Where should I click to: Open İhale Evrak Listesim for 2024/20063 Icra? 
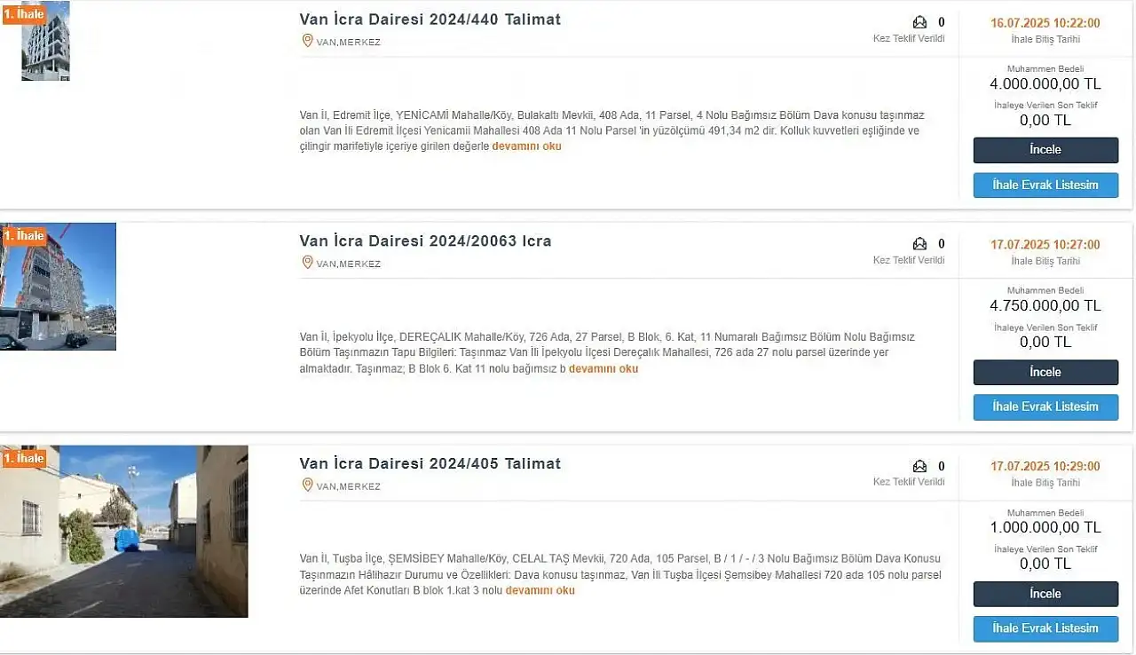(1045, 406)
